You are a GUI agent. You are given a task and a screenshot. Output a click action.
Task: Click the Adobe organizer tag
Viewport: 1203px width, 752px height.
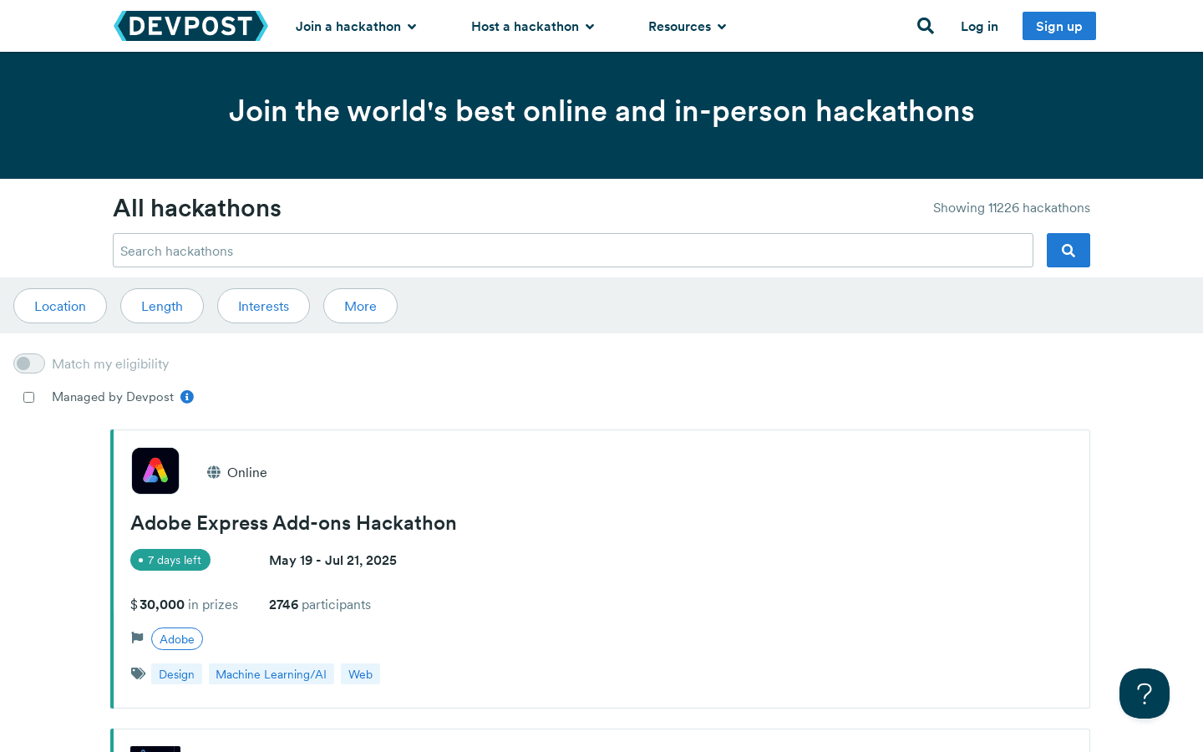click(177, 639)
